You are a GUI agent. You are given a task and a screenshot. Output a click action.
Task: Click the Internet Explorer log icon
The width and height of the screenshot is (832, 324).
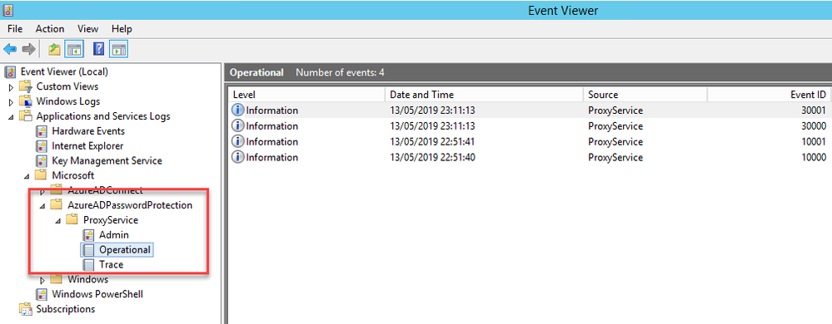pyautogui.click(x=41, y=145)
